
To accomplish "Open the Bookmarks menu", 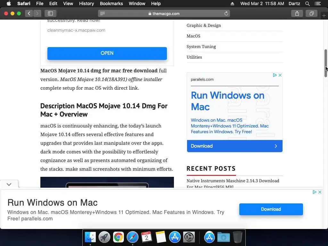I will click(111, 4).
